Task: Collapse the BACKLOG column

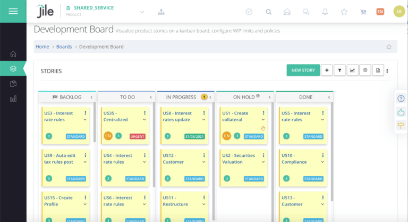Action: 91,97
